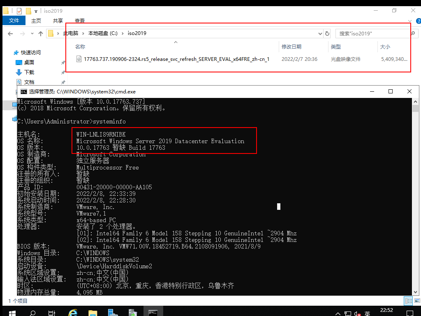Screen dimensions: 421x316
Task: Go forward with the Explorer forward arrow
Action: point(22,34)
